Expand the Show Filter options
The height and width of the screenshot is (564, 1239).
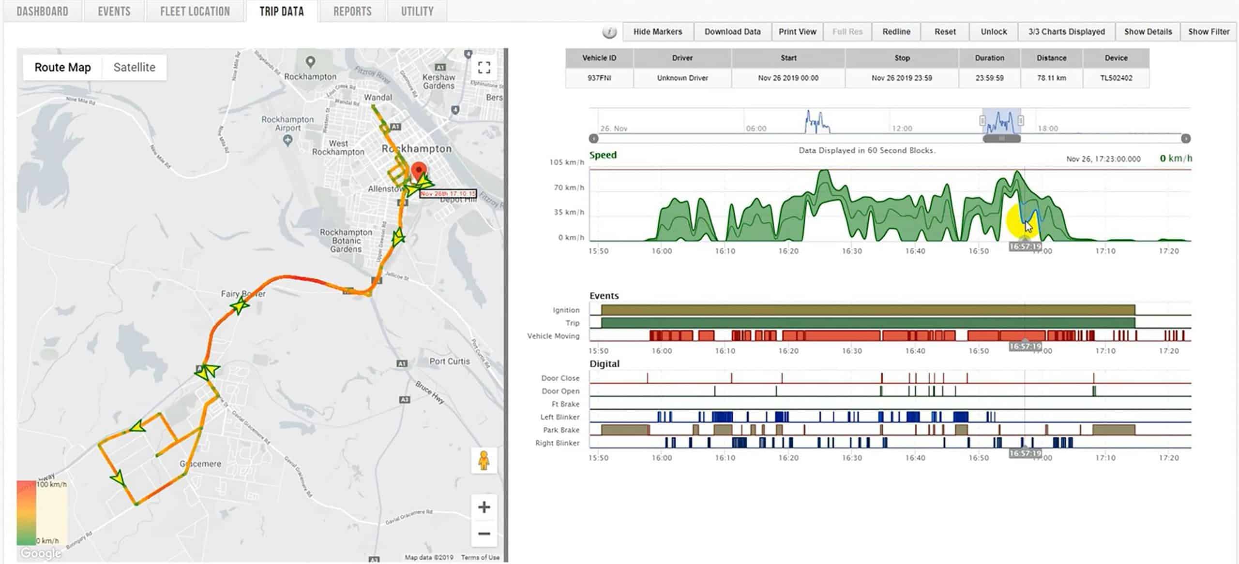(1209, 32)
